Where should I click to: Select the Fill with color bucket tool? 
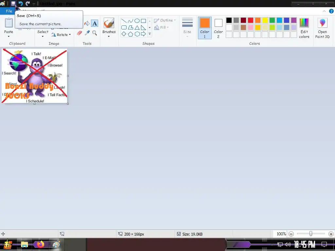(87, 23)
